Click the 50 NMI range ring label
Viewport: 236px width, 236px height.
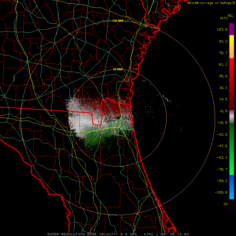118,69
